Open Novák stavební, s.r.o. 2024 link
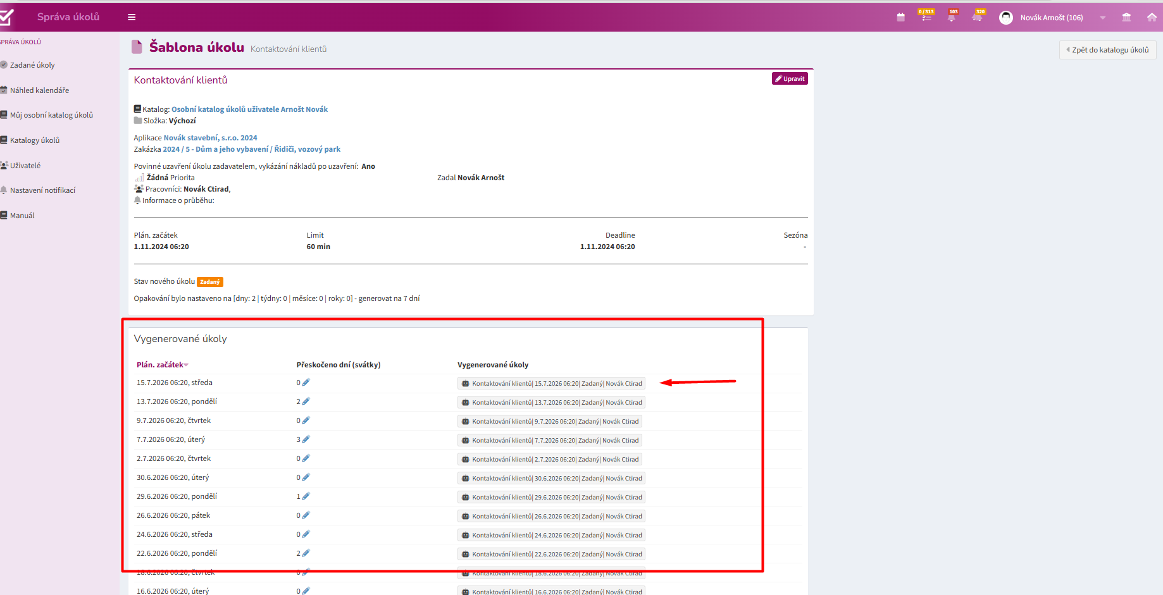Viewport: 1163px width, 595px height. (x=210, y=138)
